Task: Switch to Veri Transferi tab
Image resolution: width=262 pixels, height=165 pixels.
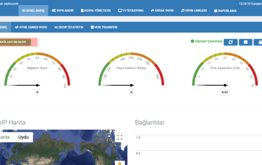Action: tap(104, 27)
